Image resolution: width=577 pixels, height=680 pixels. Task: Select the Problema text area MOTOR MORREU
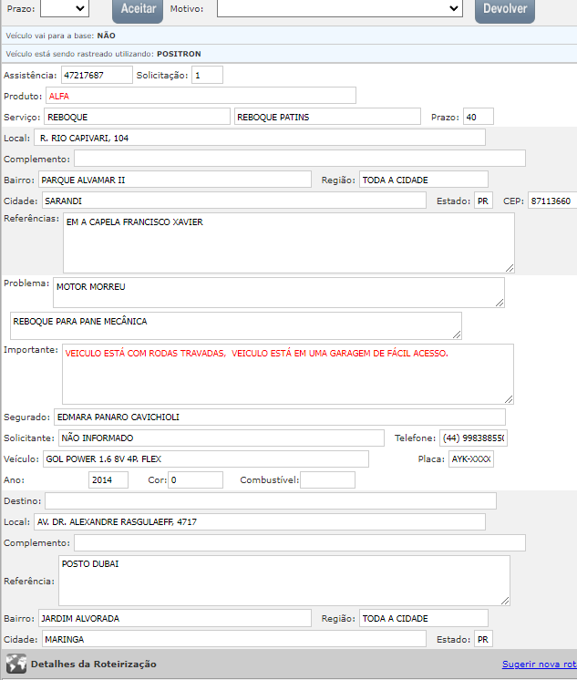click(278, 293)
